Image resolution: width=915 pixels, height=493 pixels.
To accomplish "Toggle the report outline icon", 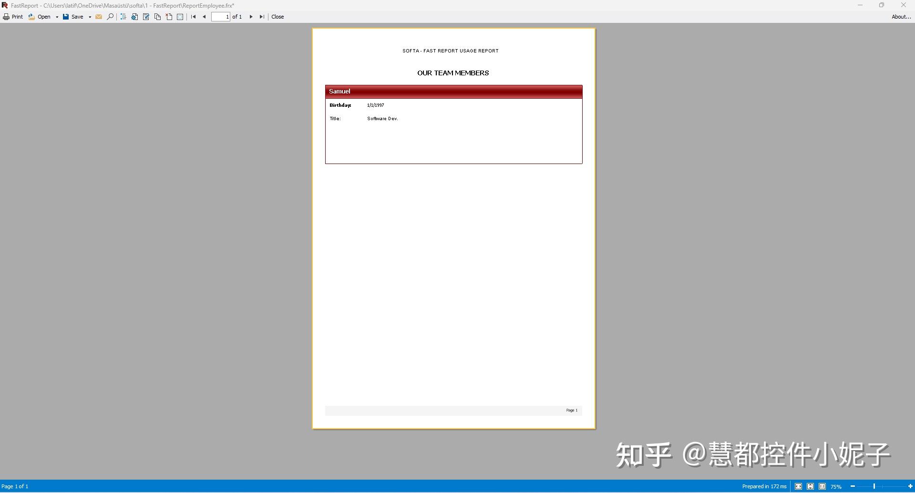I will click(x=123, y=17).
